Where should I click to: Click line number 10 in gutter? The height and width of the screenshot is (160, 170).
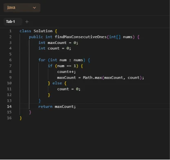point(9,83)
